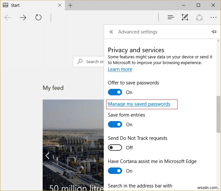
Task: Go back from Advanced settings
Action: coord(111,32)
